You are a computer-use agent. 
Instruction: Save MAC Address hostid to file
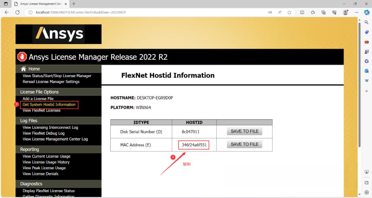245,144
